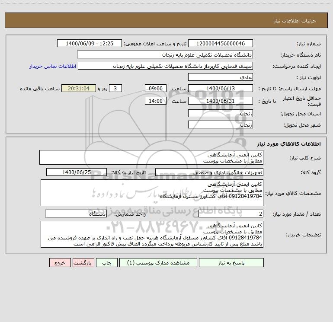Click the پاسخ به نیاز button
The height and width of the screenshot is (322, 333).
[231, 263]
